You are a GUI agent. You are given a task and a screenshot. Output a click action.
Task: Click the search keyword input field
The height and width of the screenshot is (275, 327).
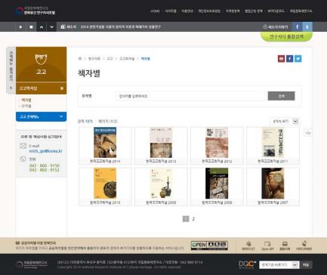coord(191,96)
